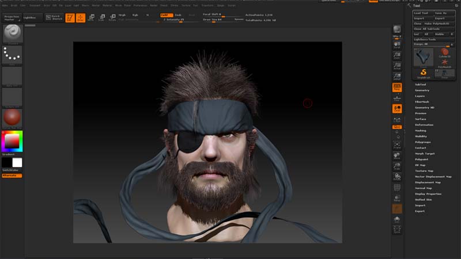Viewport: 461px width, 259px height.
Task: Expand the Vector Displacement Map subpalette
Action: [433, 177]
